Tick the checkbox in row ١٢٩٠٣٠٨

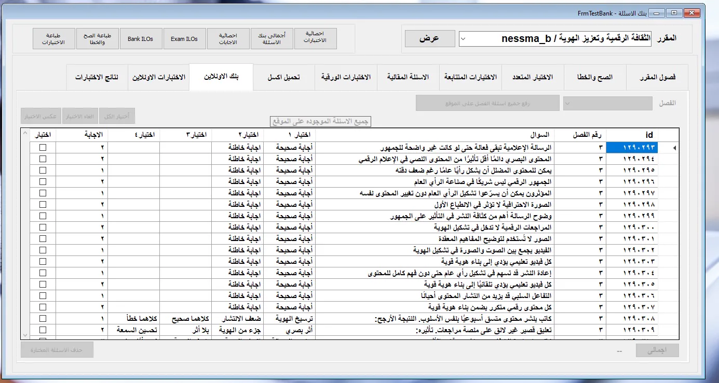tap(43, 318)
